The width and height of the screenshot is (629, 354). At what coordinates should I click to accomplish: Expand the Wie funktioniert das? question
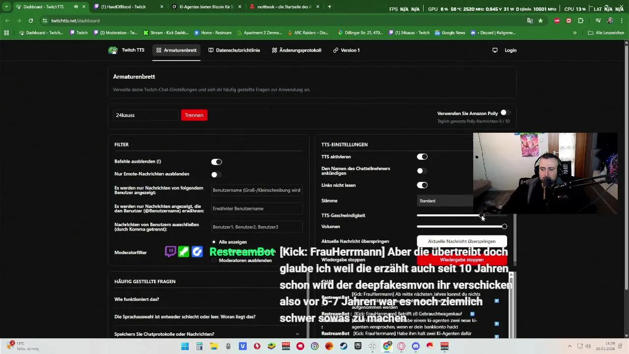[208, 299]
